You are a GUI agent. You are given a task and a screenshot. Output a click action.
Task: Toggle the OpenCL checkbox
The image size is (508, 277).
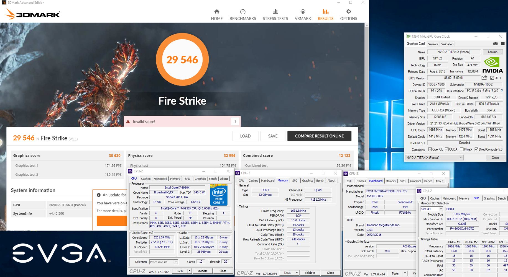tap(430, 149)
